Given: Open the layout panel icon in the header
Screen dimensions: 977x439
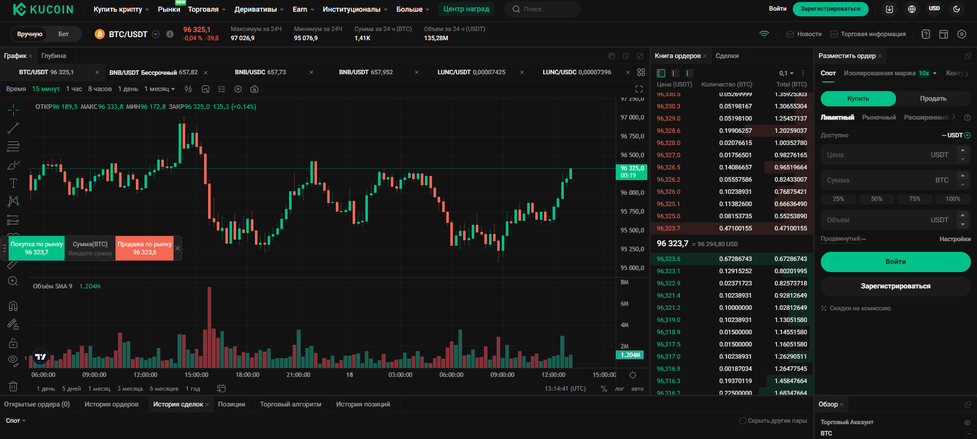Looking at the screenshot, I should tap(943, 34).
